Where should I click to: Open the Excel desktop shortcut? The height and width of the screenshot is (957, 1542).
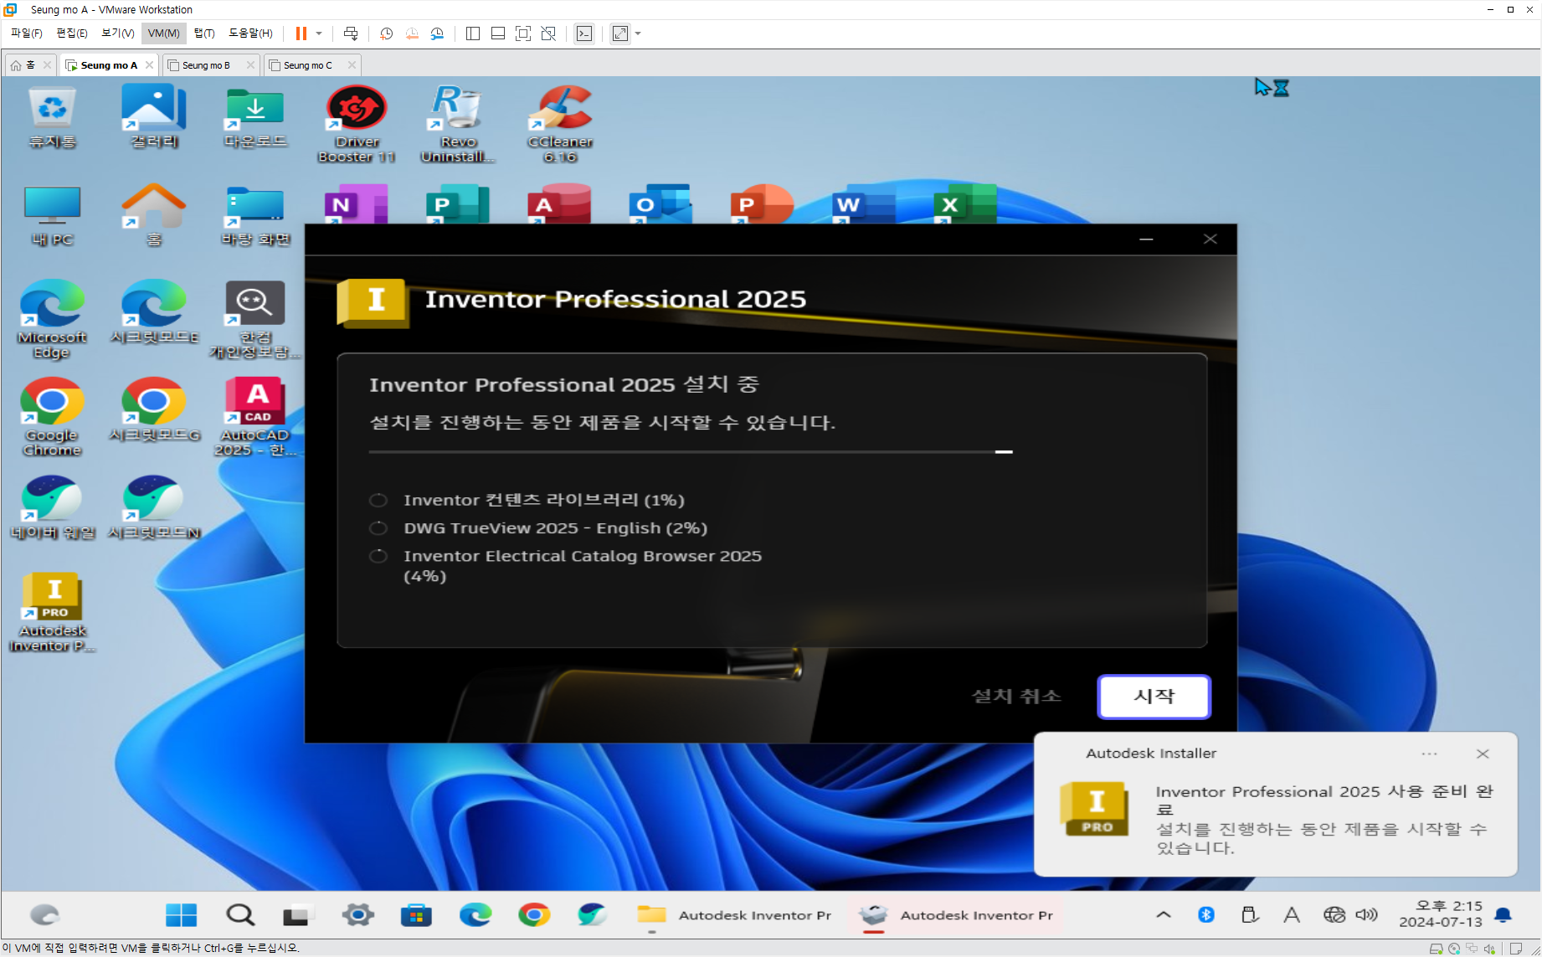pos(965,204)
